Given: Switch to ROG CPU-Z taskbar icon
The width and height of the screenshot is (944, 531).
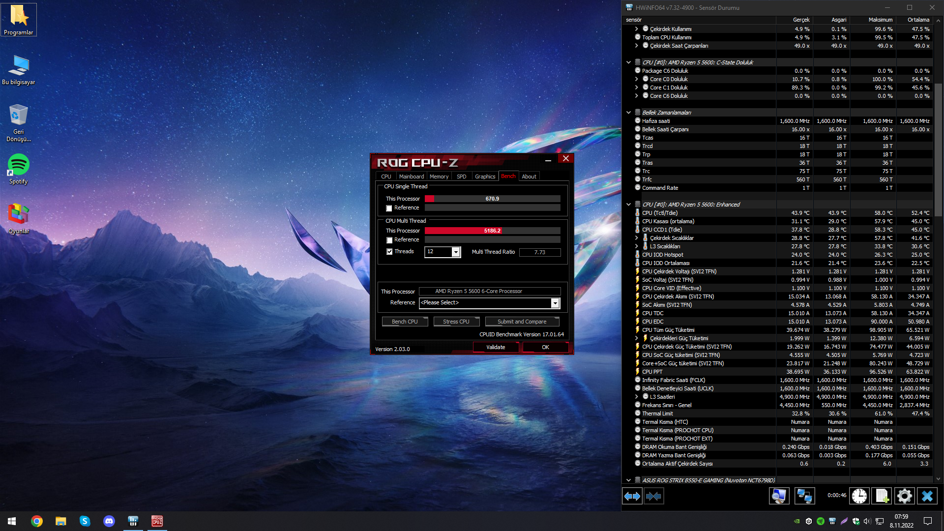Looking at the screenshot, I should (x=157, y=521).
